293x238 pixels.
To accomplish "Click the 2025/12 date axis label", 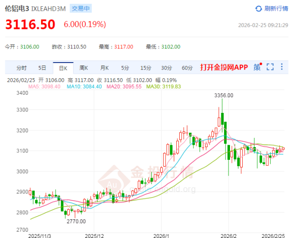I will (x=94, y=236).
